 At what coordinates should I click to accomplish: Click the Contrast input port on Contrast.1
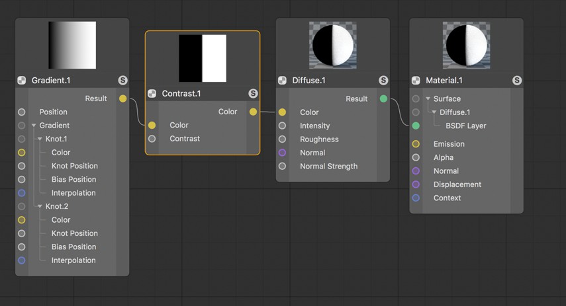click(152, 138)
